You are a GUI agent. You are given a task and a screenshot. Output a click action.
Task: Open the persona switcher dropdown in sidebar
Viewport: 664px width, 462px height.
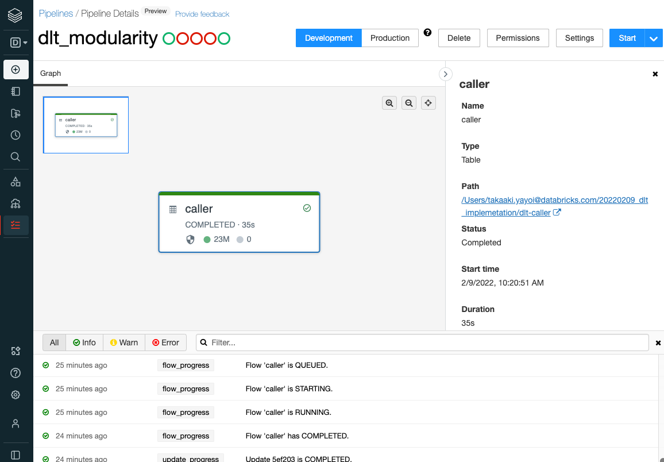(x=18, y=43)
